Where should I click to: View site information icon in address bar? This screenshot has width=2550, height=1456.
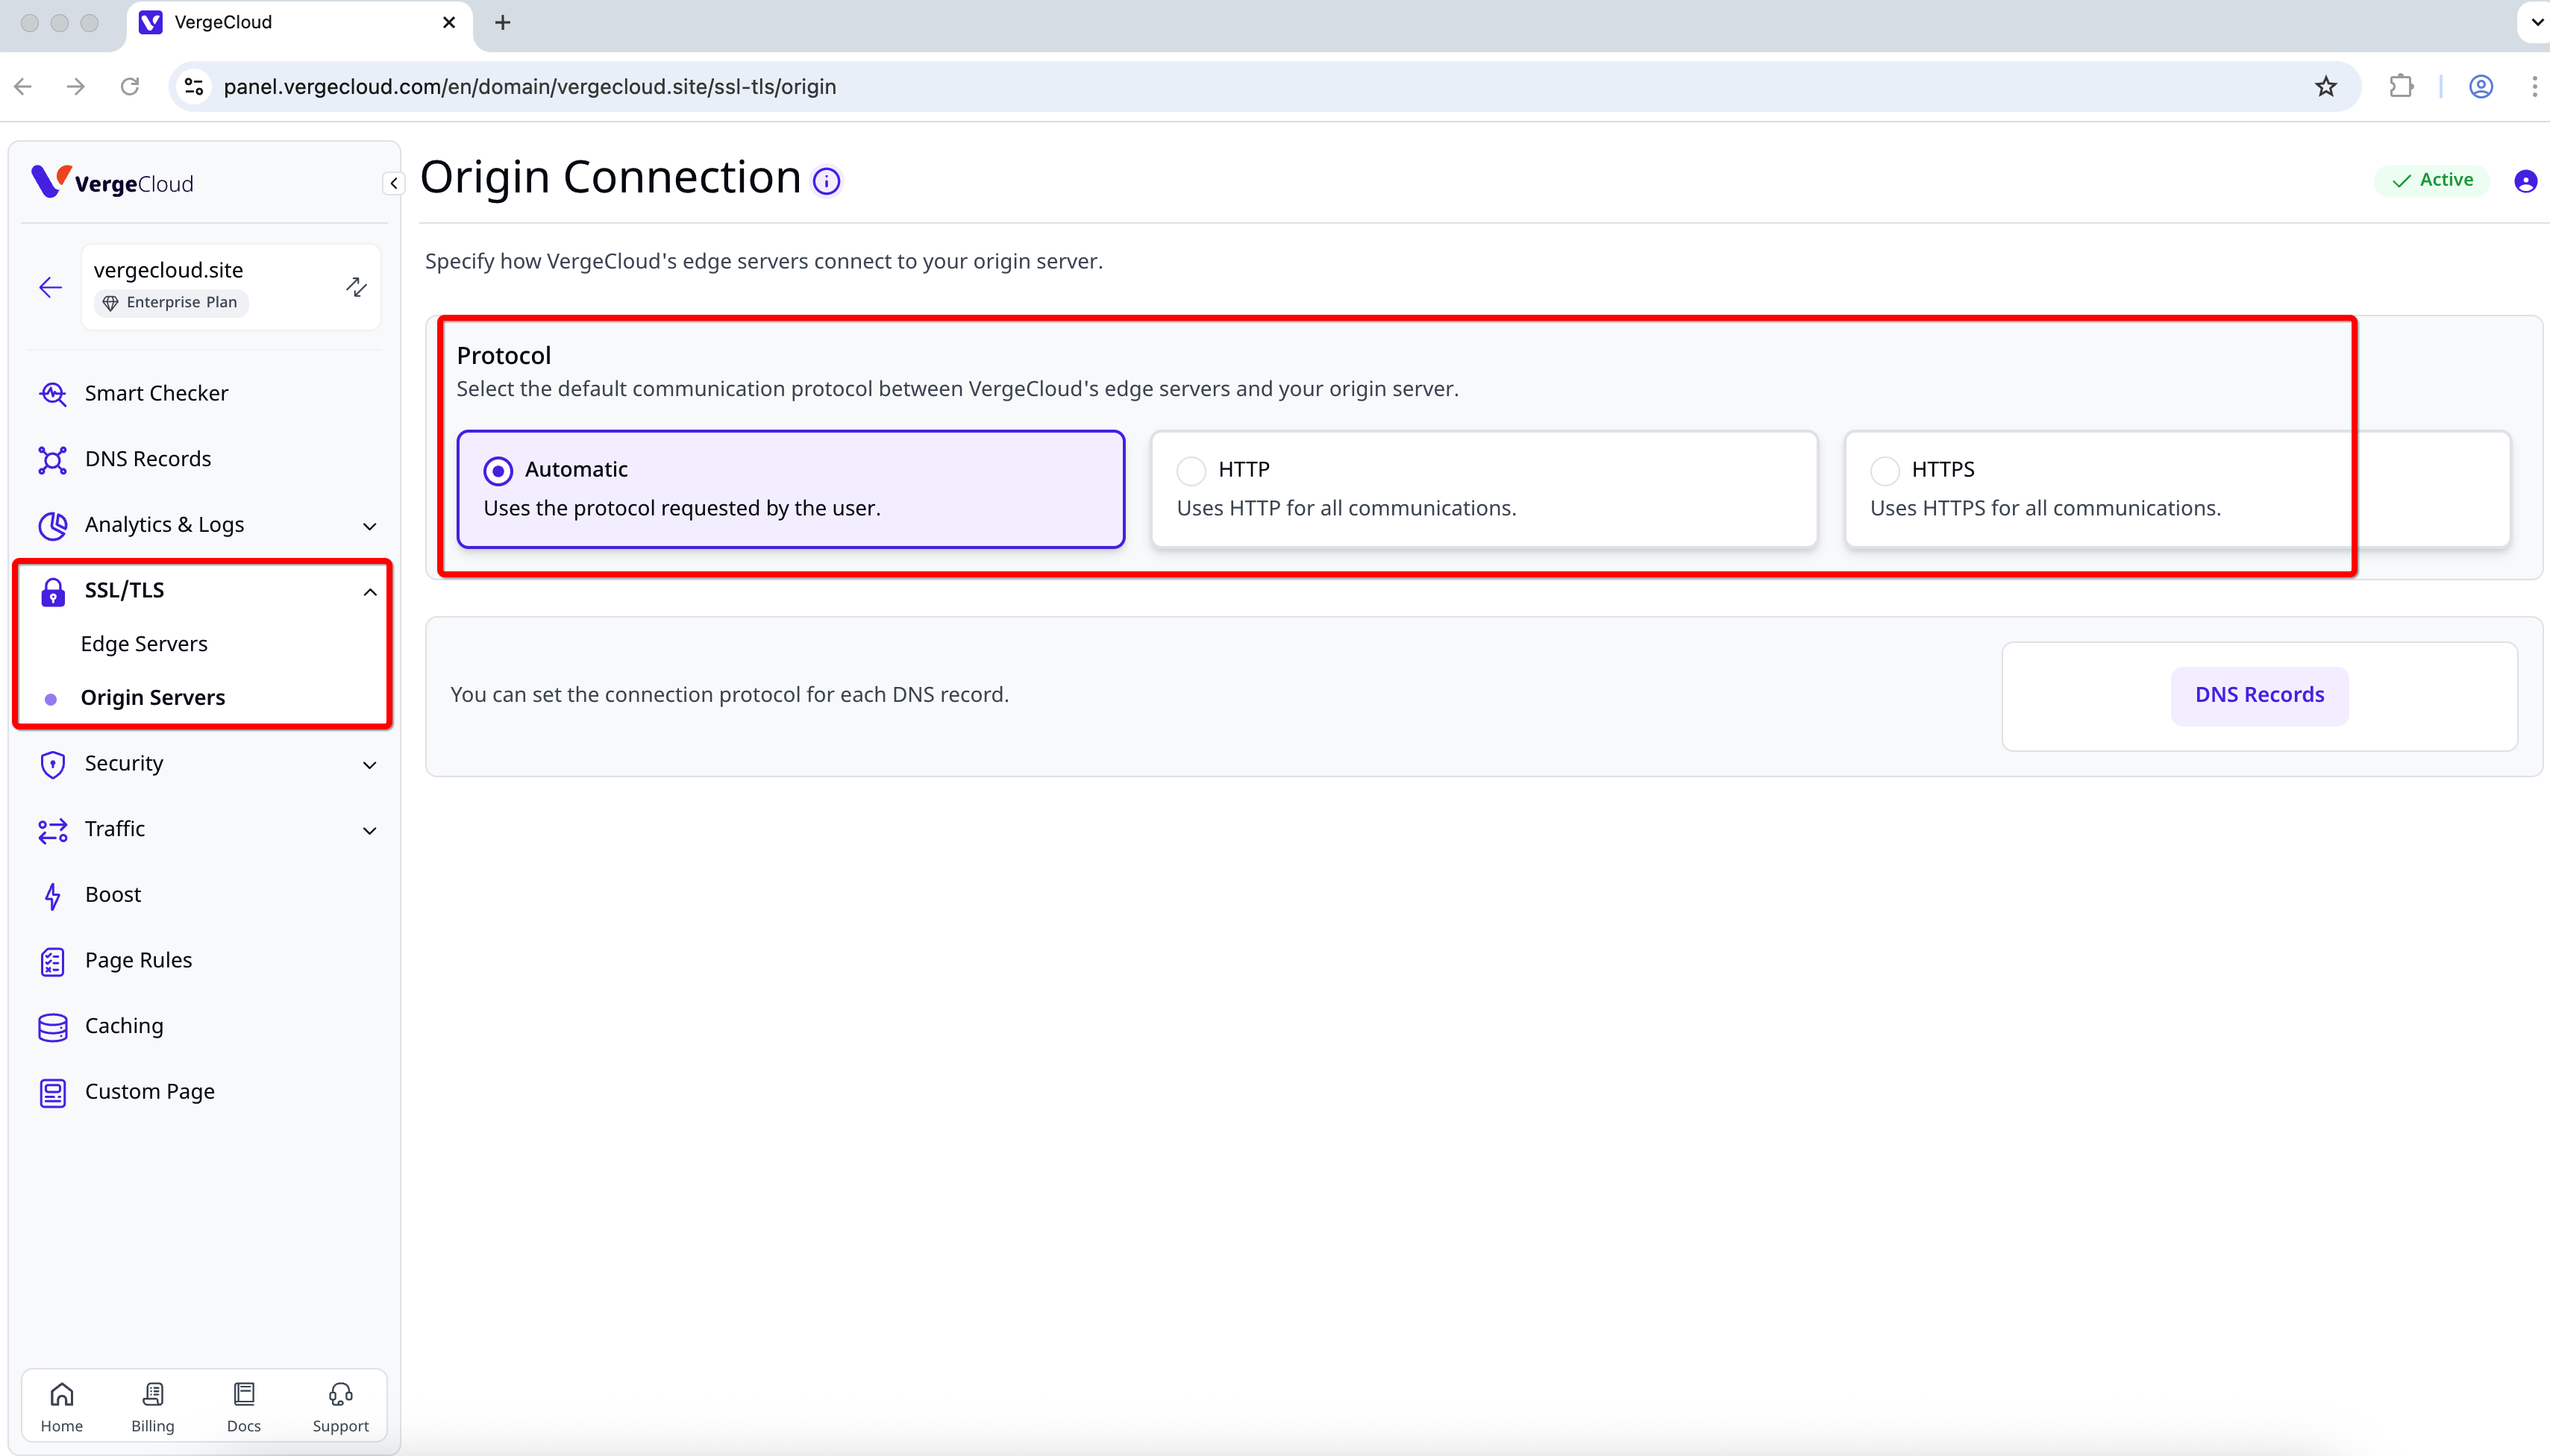coord(195,87)
